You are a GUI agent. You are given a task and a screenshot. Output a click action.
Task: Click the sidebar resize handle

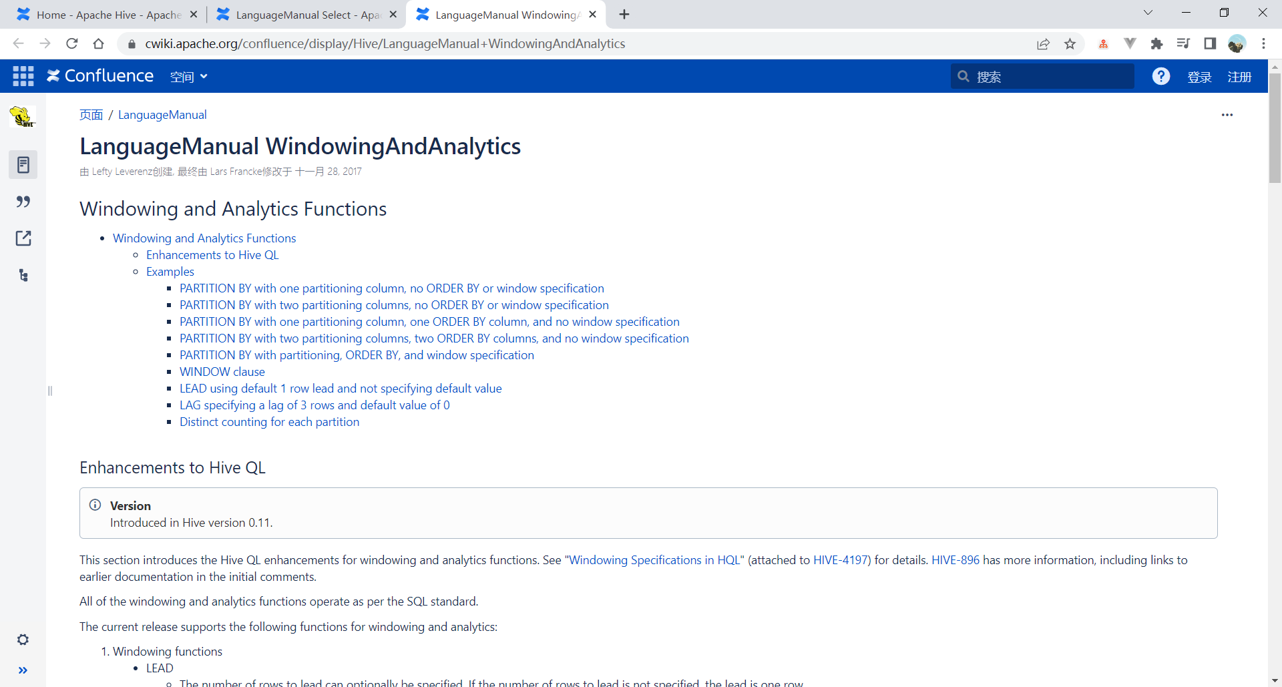(49, 391)
